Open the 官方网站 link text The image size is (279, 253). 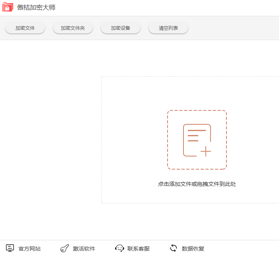click(29, 249)
